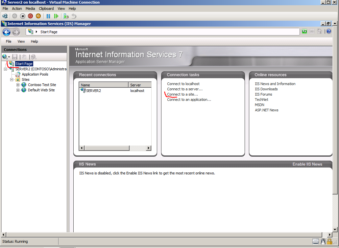Click the bottom horizontal scrollbar left arrow
This screenshot has width=339, height=248.
point(4,235)
